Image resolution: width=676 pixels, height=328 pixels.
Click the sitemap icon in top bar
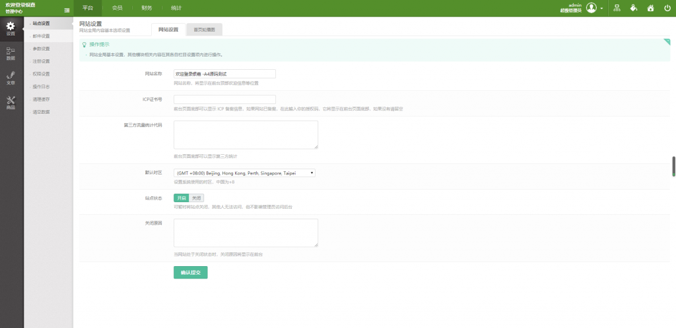click(x=617, y=8)
